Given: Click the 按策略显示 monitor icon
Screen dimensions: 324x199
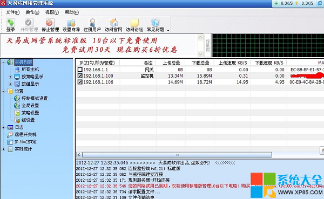Looking at the screenshot, I should (x=17, y=77).
